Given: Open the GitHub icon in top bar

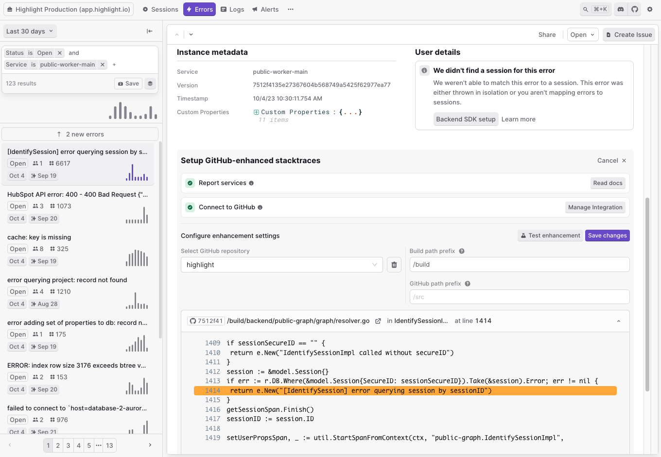Looking at the screenshot, I should [x=635, y=9].
